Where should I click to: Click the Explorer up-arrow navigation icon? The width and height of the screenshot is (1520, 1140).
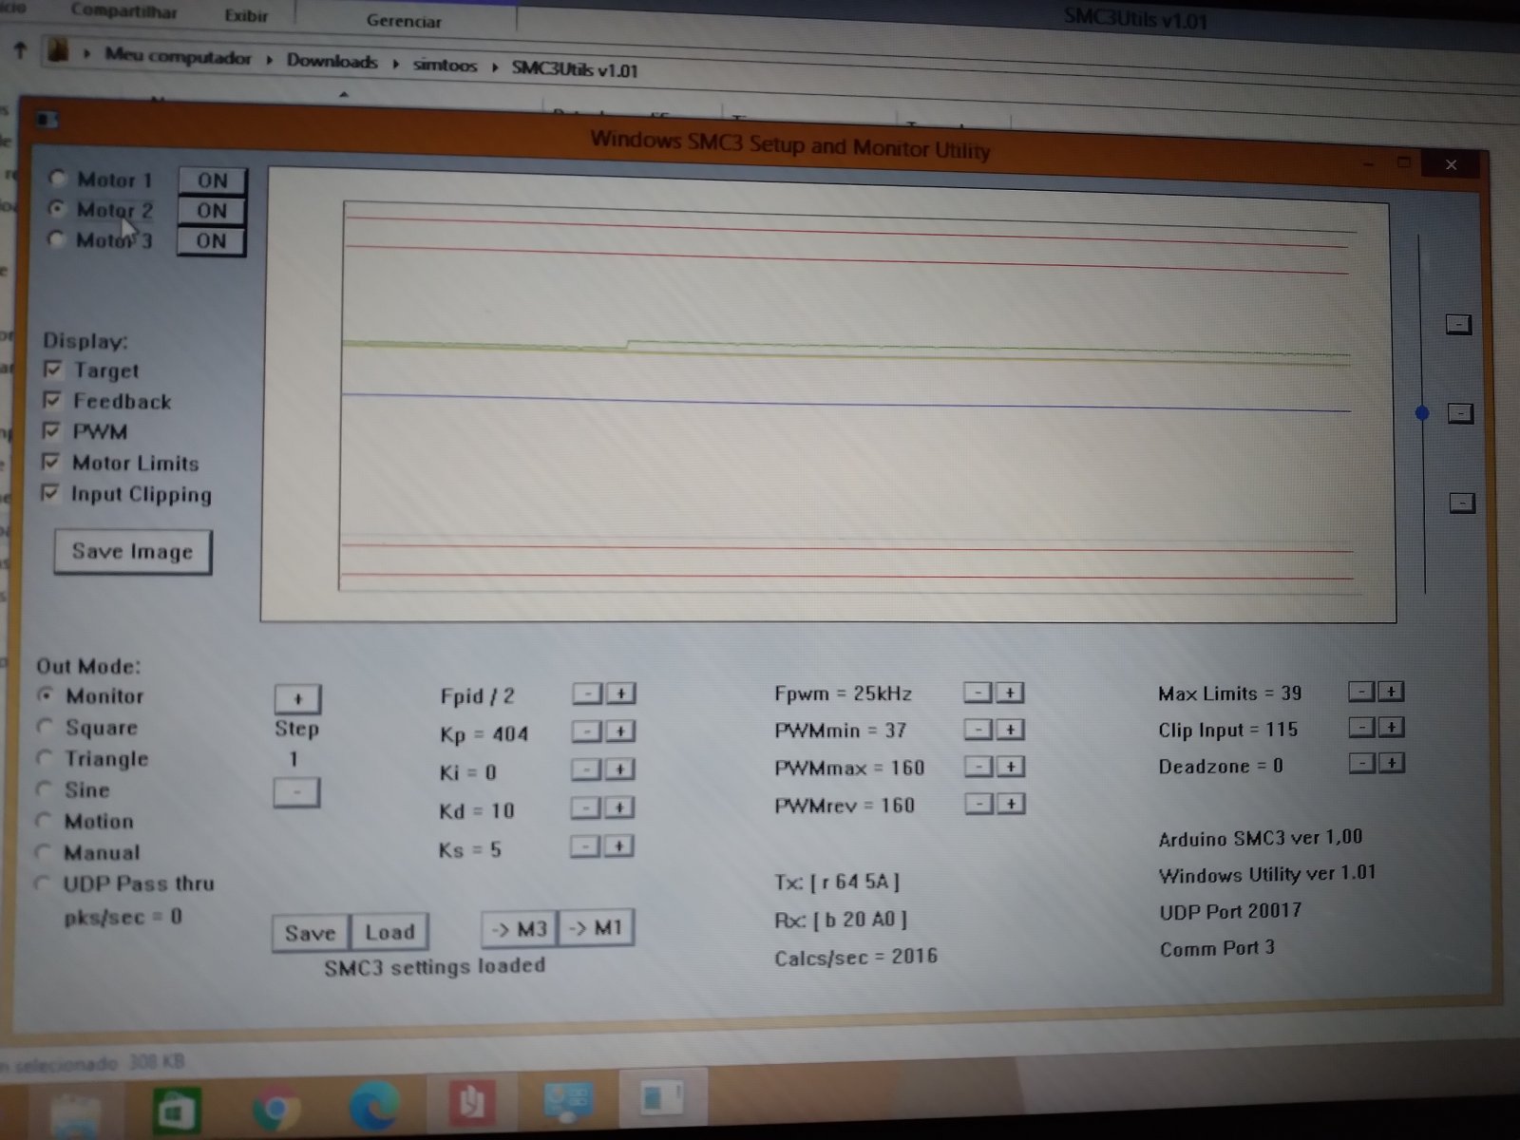click(x=20, y=49)
